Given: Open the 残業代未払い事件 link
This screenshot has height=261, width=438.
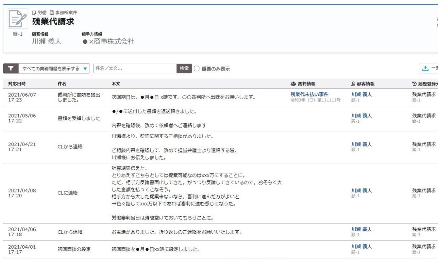Looking at the screenshot, I should coord(310,94).
